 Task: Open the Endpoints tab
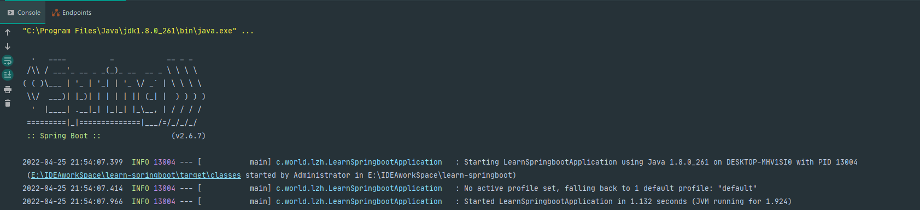pos(72,13)
